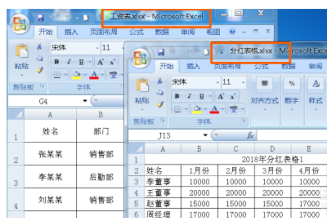Select cell 李董事 in 分红表格

point(162,181)
